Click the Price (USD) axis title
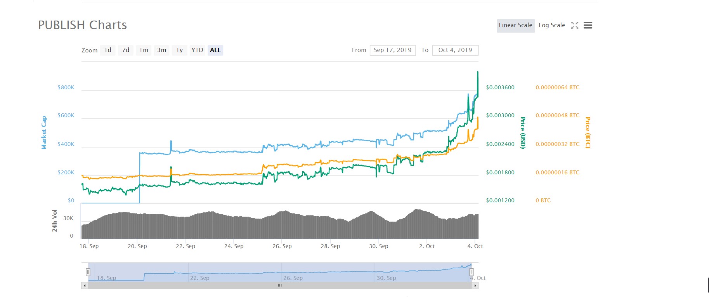Image resolution: width=709 pixels, height=297 pixels. 523,133
